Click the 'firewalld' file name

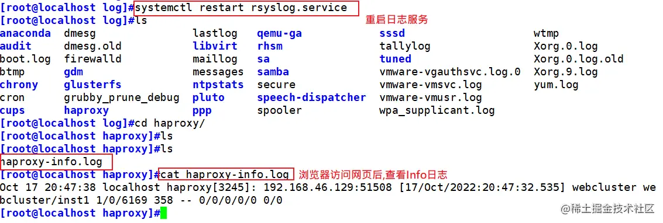click(x=92, y=59)
